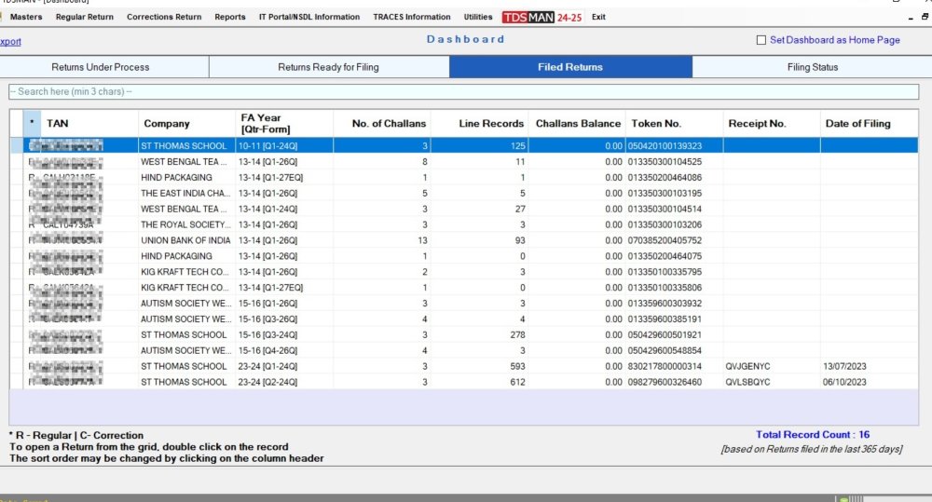Sort grid by Date of Filing header
The height and width of the screenshot is (502, 932).
(x=857, y=123)
